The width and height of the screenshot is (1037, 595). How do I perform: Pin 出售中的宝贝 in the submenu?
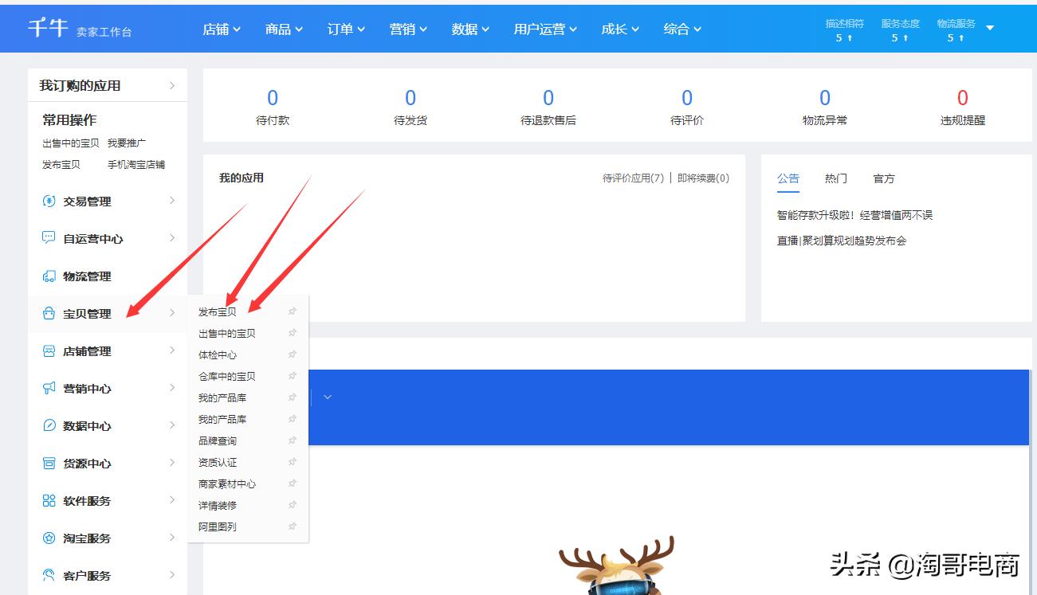coord(292,333)
